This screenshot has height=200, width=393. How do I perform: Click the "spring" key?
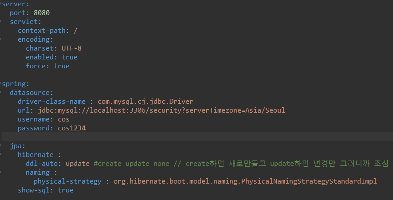[x=14, y=84]
